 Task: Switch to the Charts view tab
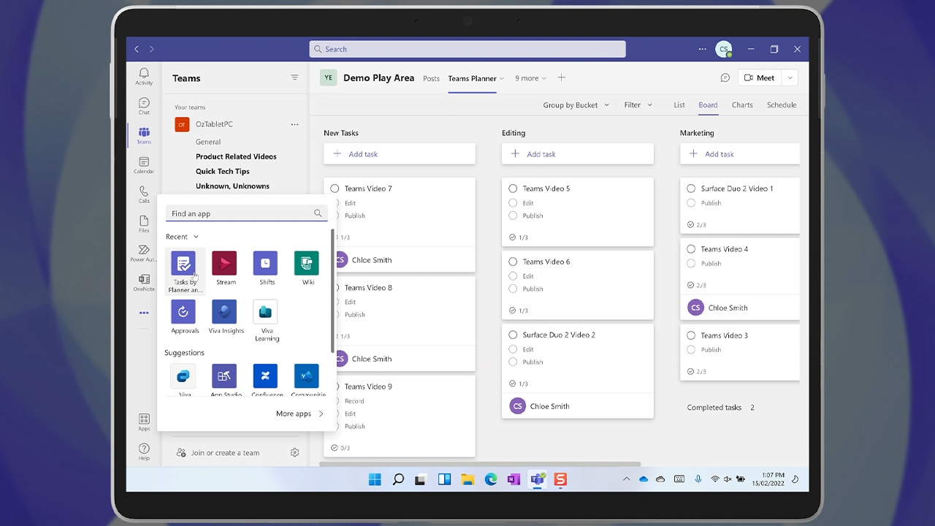click(742, 105)
